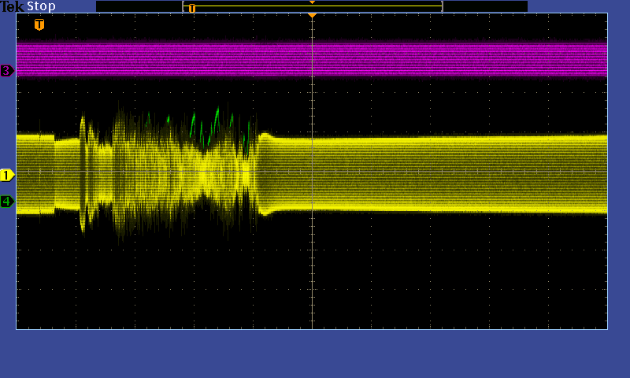Click the orange T marker inside the graticule
The height and width of the screenshot is (378, 630).
(39, 24)
